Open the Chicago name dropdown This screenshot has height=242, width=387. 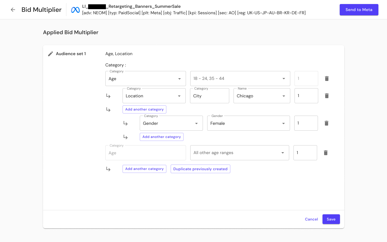click(x=284, y=96)
